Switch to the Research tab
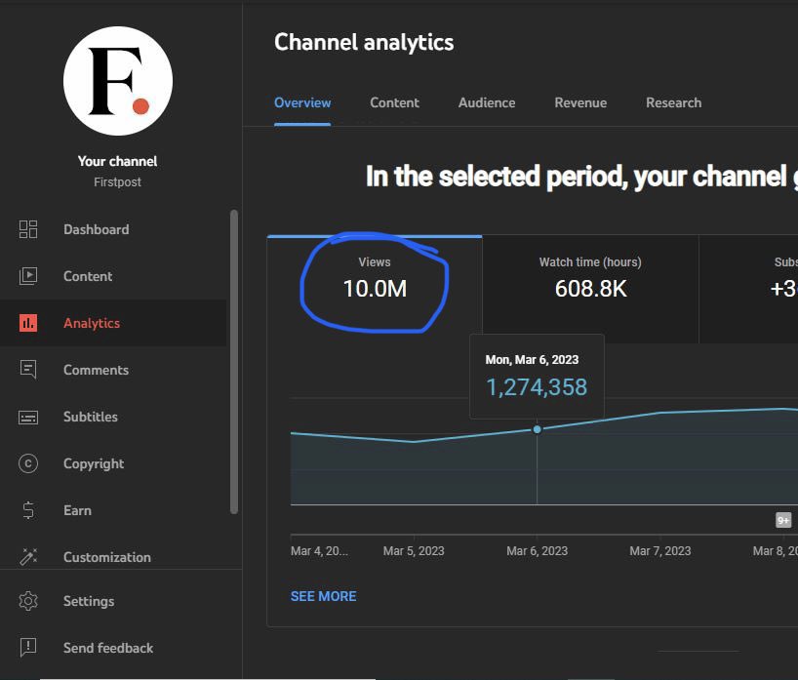 pyautogui.click(x=673, y=102)
